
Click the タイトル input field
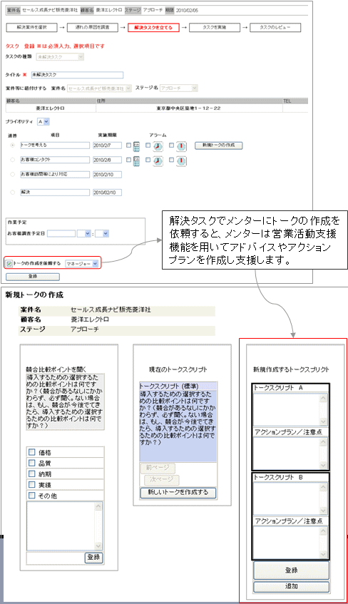click(x=77, y=75)
